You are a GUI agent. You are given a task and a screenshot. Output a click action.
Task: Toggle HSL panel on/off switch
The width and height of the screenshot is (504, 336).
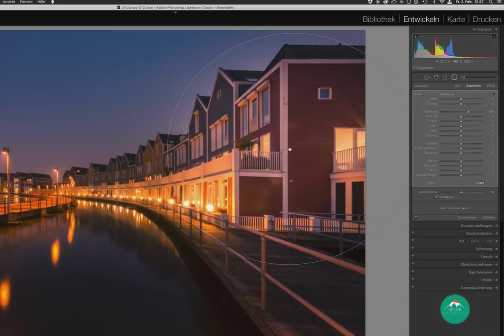coord(413,241)
